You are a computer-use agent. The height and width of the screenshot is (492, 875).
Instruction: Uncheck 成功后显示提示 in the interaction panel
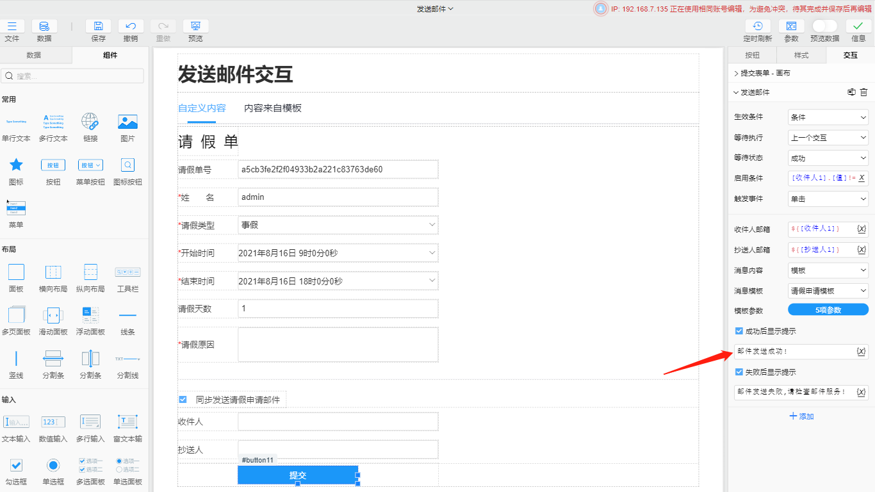click(x=738, y=331)
